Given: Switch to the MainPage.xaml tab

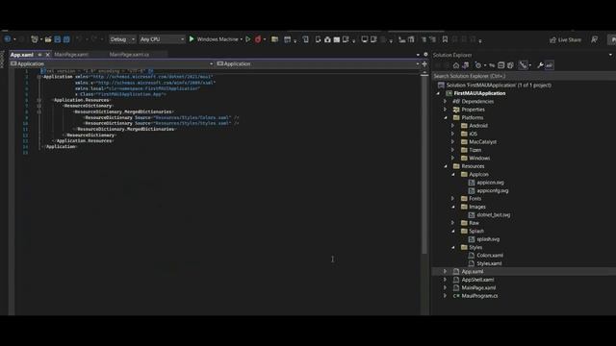Looking at the screenshot, I should click(71, 55).
